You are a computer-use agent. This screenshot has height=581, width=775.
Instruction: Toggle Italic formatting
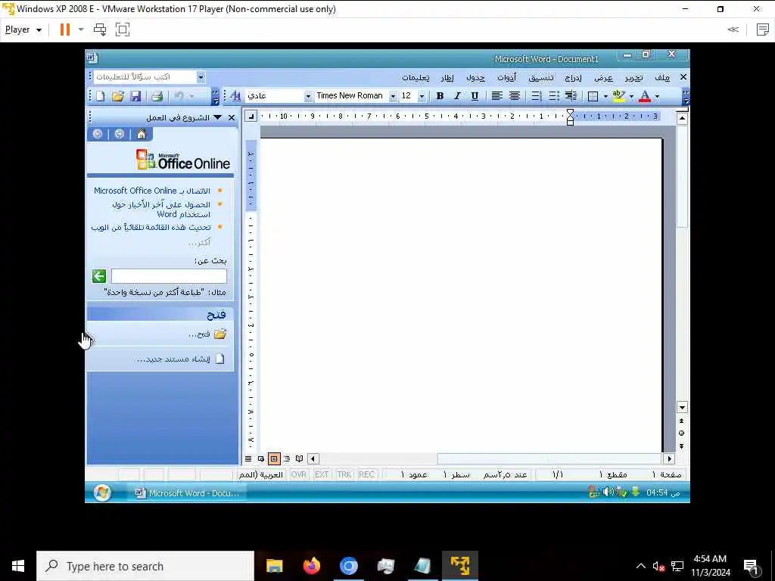[x=457, y=96]
